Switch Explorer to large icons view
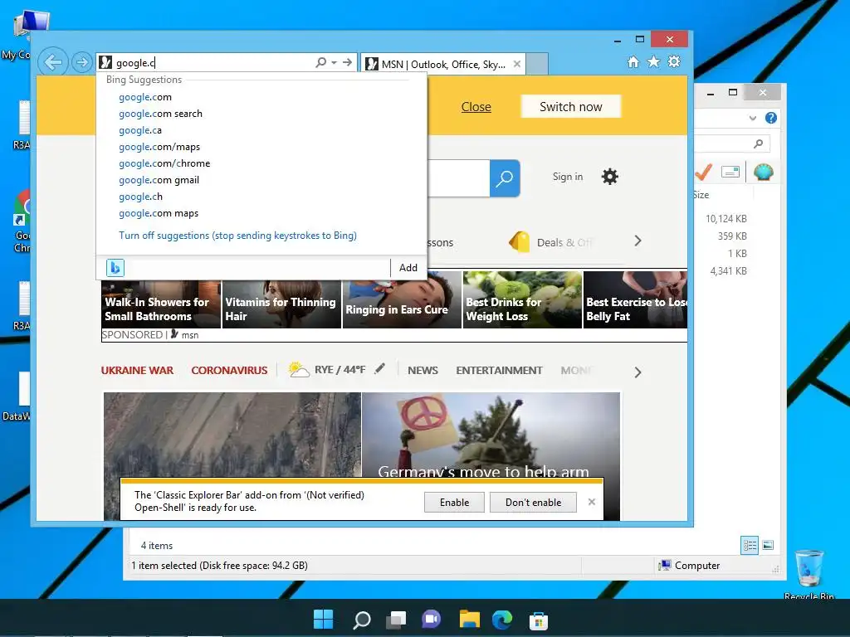850x637 pixels. click(x=768, y=546)
